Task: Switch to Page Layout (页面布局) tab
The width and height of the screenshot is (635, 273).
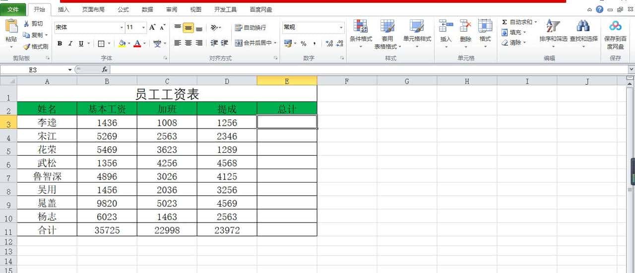Action: tap(94, 9)
